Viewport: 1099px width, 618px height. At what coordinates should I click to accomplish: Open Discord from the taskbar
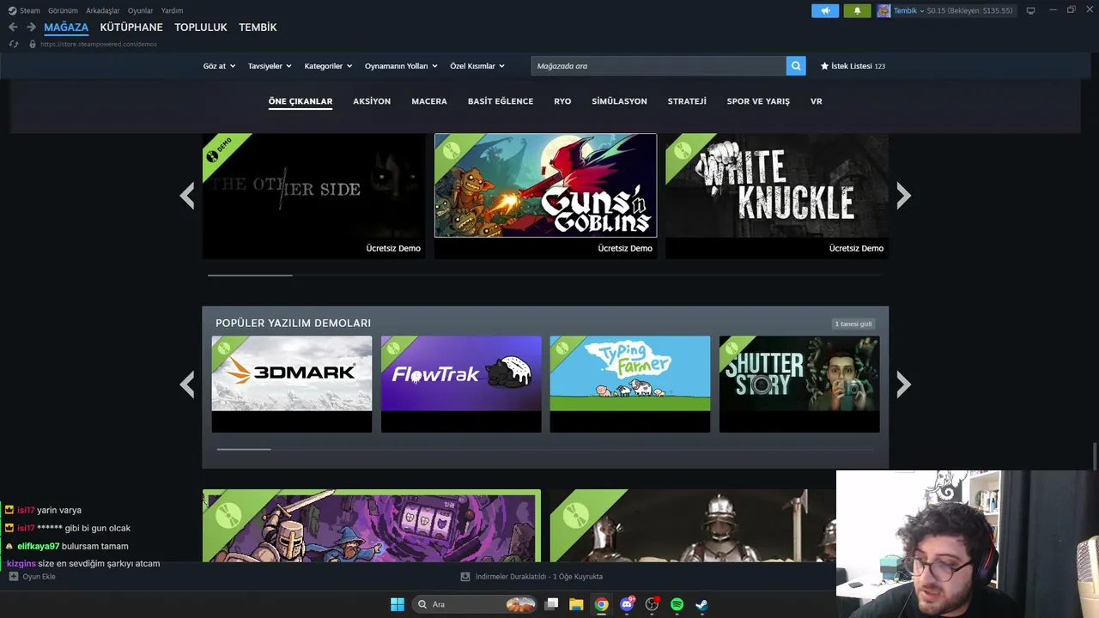(x=627, y=604)
